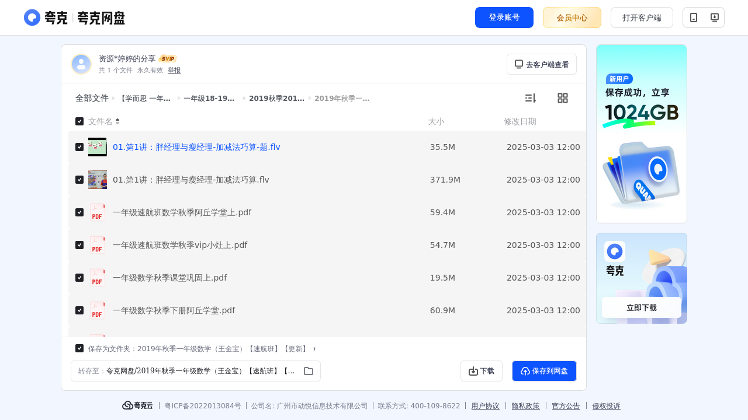Click folder icon in 转存至 path field
Viewport: 748px width, 420px height.
(309, 371)
